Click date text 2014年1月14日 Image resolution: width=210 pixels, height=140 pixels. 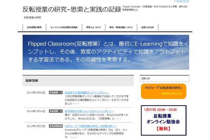tap(36, 111)
